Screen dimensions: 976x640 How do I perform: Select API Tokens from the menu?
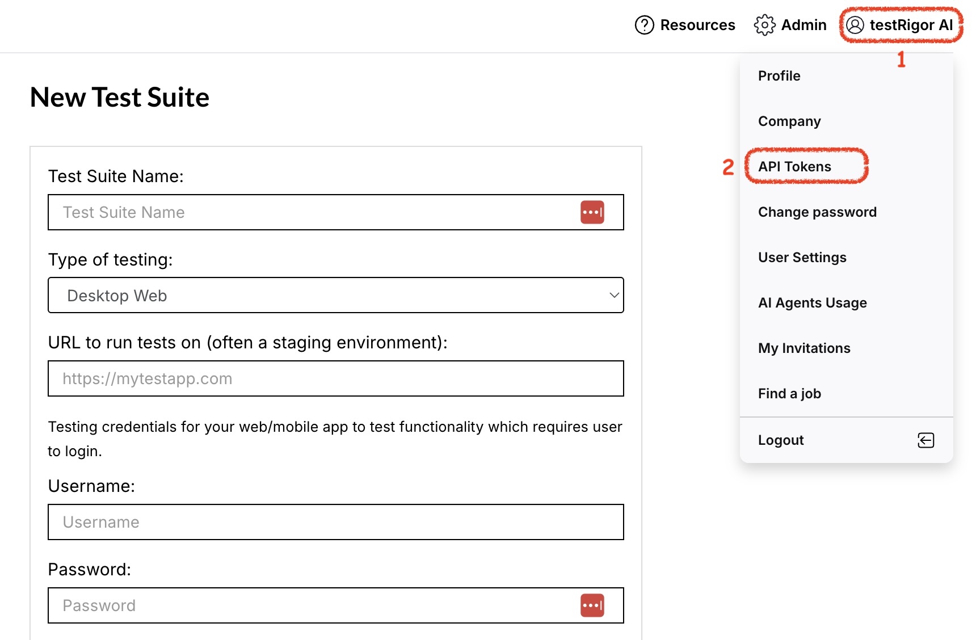(794, 166)
